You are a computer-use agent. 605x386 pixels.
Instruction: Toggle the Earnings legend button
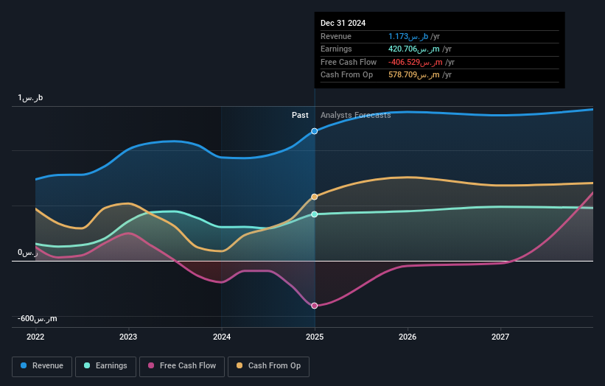105,366
